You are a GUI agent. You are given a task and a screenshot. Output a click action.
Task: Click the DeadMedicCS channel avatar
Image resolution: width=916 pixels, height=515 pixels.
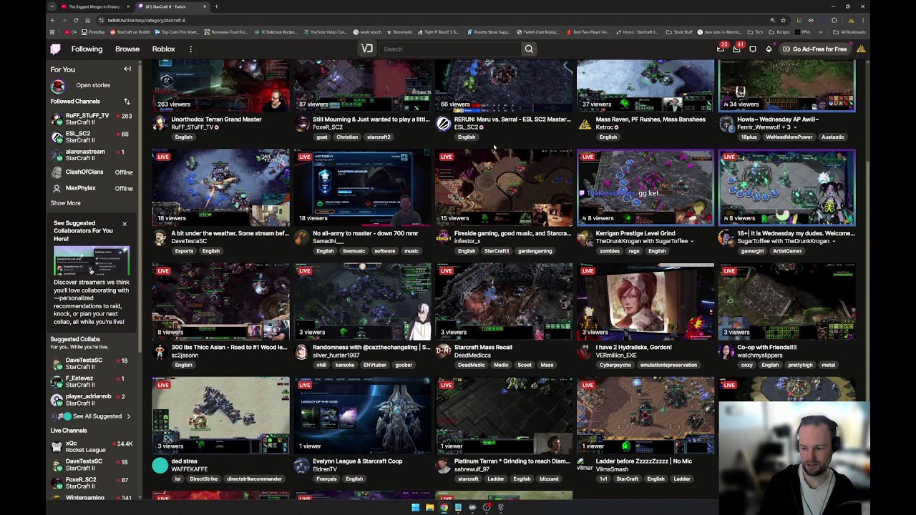[443, 351]
